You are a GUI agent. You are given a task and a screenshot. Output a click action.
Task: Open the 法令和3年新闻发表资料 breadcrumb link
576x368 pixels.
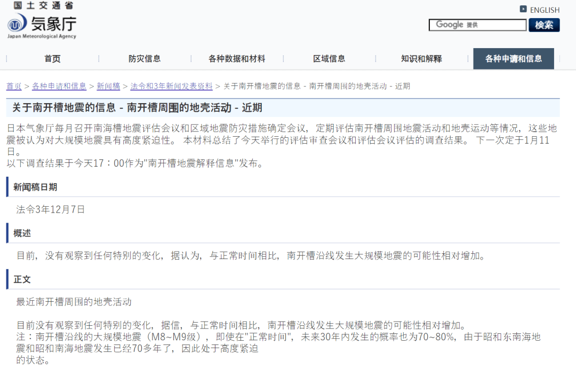tap(171, 86)
